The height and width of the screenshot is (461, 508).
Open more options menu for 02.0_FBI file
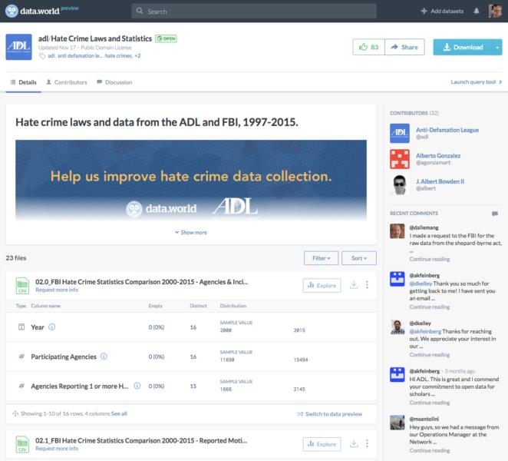[367, 285]
